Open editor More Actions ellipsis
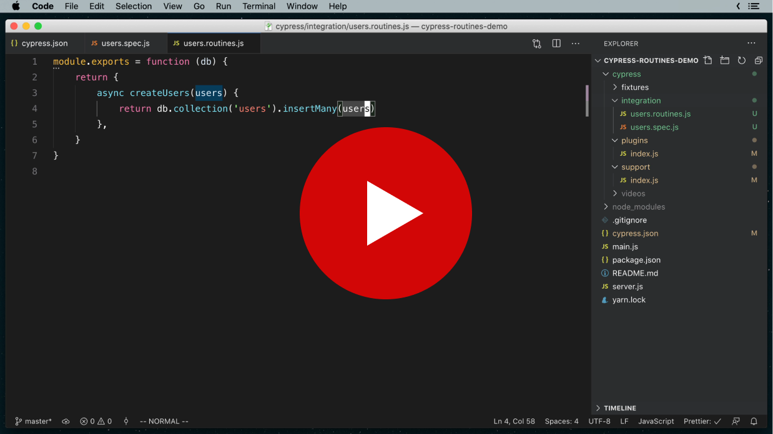The image size is (773, 434). (x=576, y=44)
